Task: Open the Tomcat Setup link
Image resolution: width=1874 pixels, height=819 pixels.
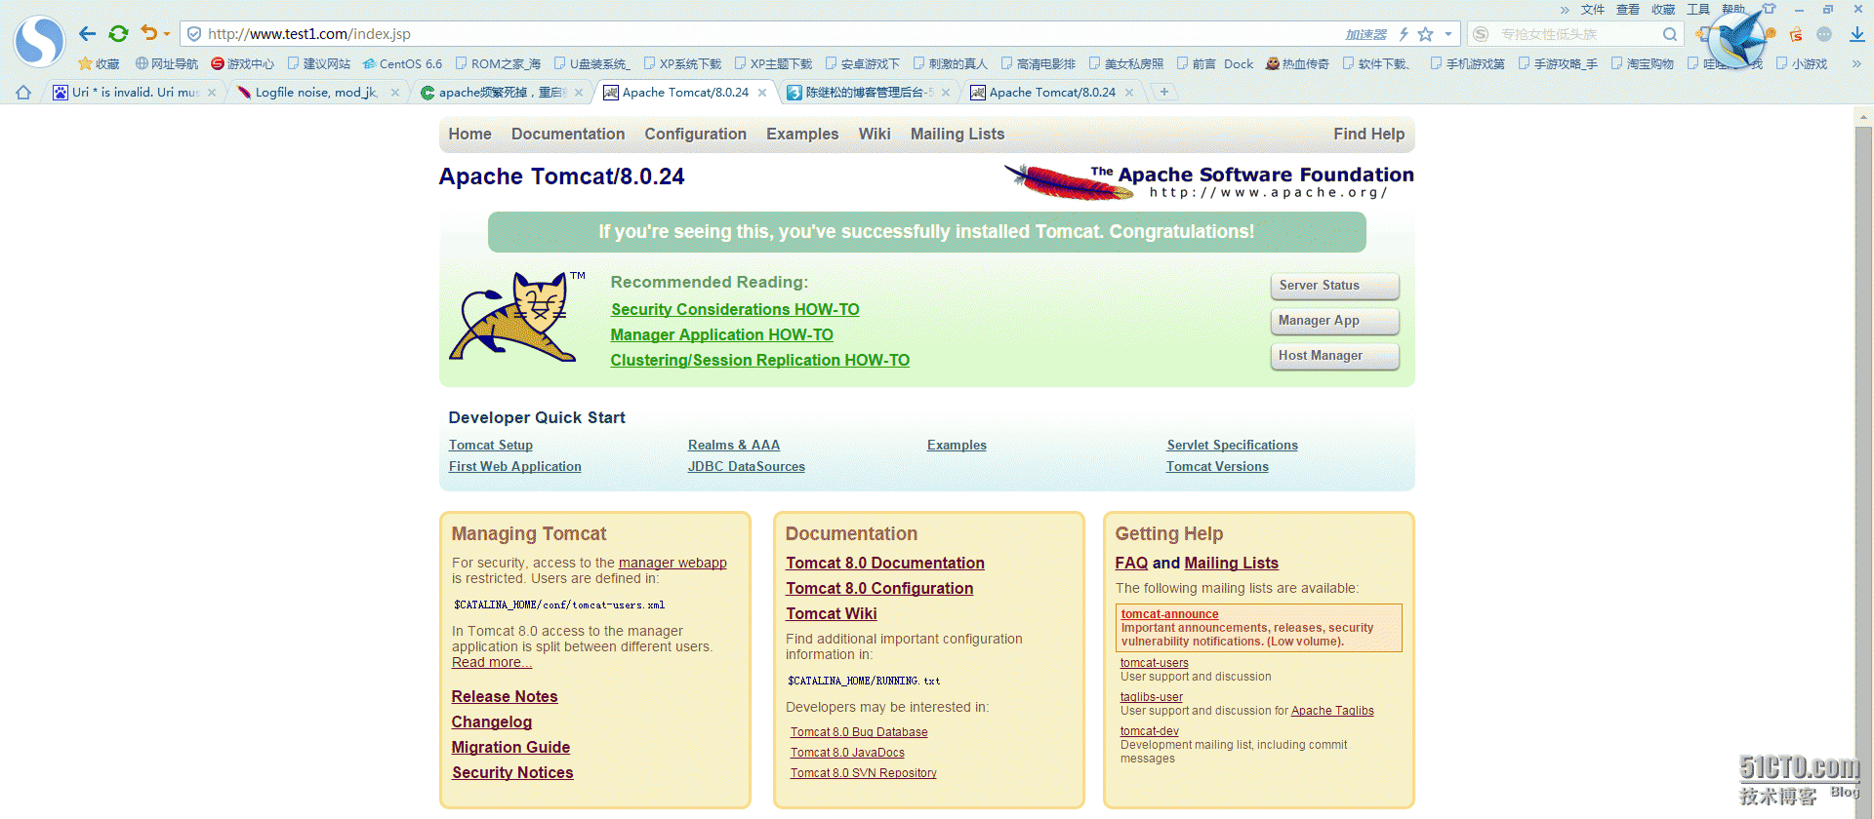Action: tap(491, 446)
